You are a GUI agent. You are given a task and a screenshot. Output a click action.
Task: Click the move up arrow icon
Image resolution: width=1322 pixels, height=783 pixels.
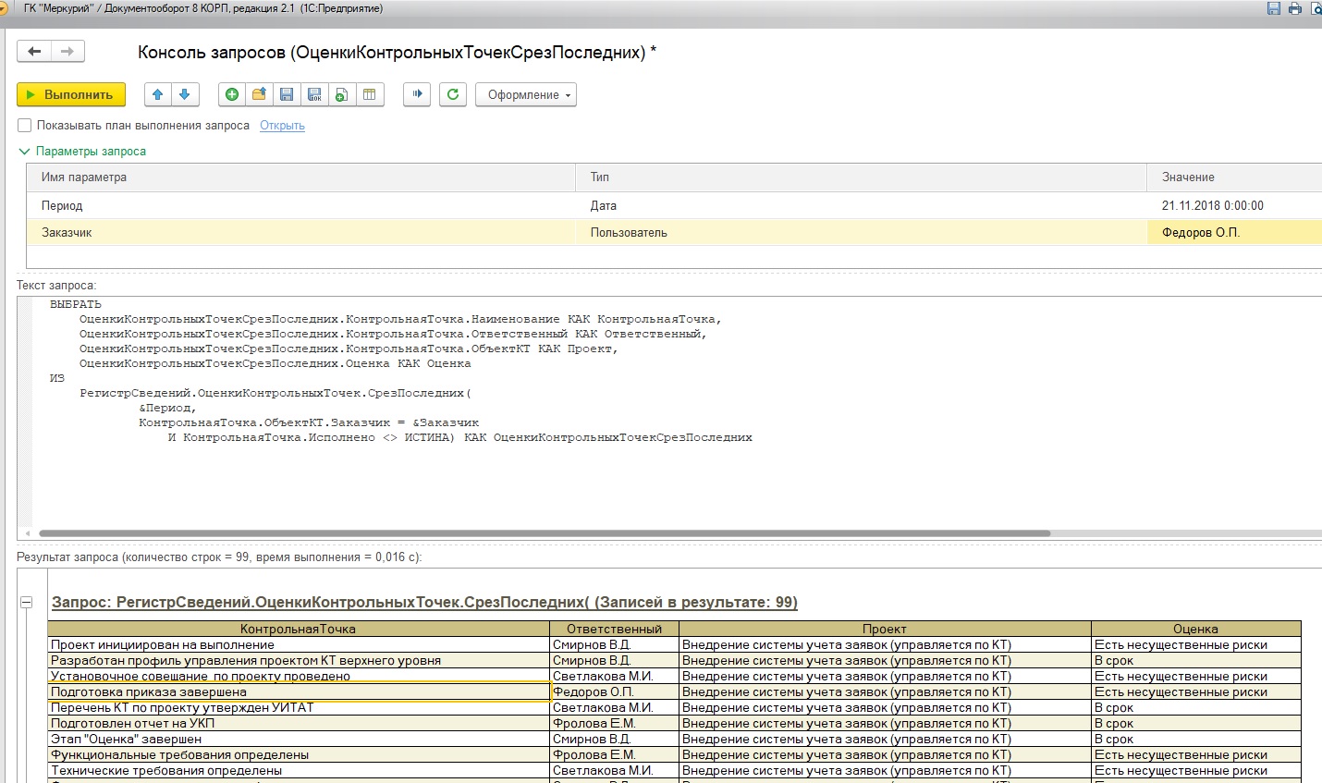[158, 94]
